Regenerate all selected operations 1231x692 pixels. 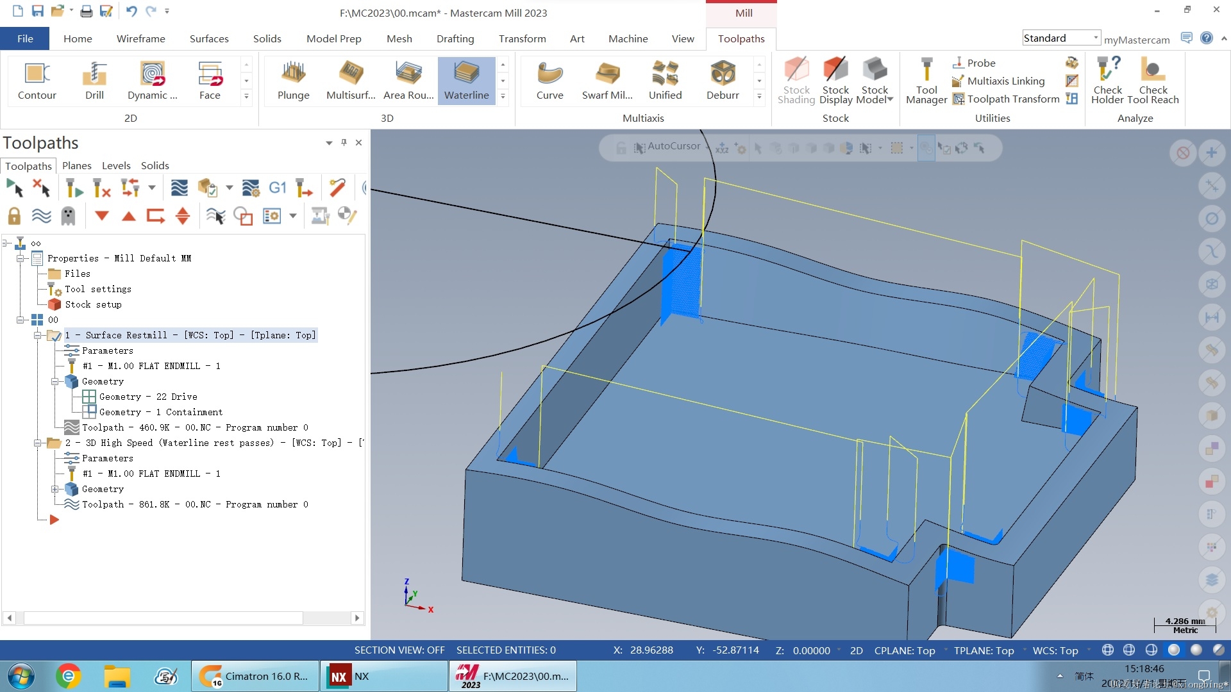pos(74,188)
